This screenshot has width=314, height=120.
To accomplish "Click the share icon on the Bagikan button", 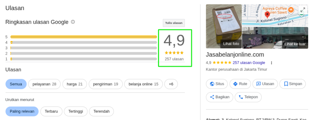I will (x=212, y=97).
